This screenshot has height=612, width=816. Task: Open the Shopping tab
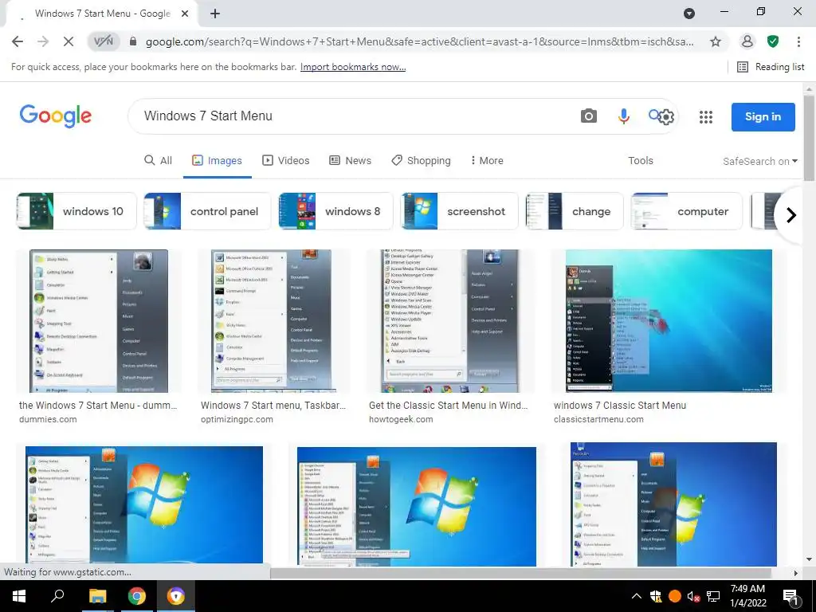coord(421,161)
